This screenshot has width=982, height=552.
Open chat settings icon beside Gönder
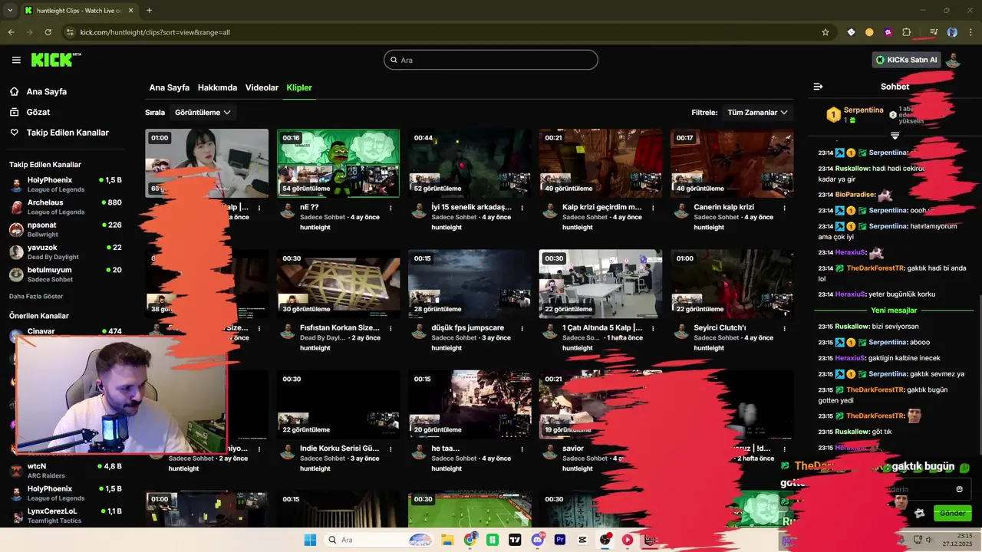coord(919,513)
